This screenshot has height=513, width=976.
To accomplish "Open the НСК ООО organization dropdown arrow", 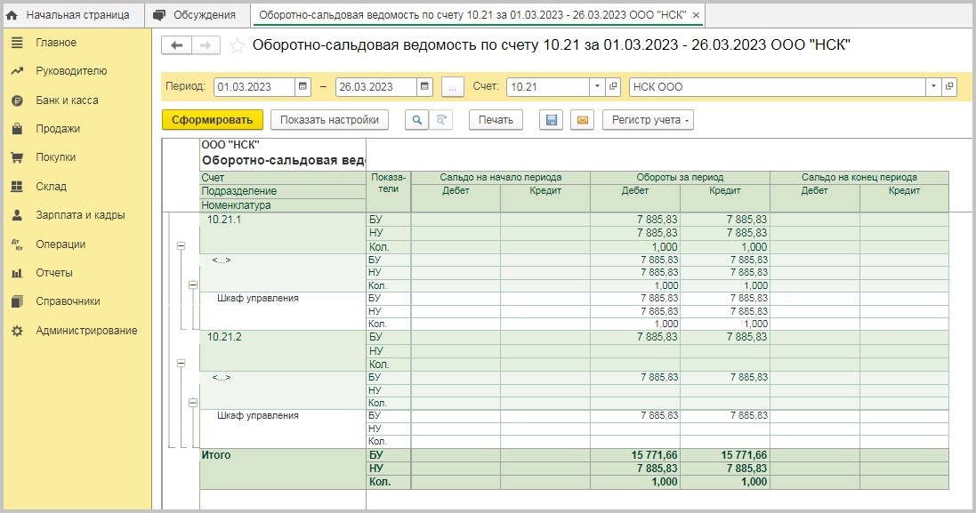I will pyautogui.click(x=933, y=86).
